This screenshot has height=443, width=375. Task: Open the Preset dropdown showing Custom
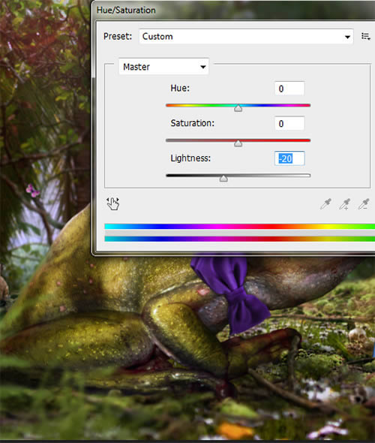(x=246, y=37)
